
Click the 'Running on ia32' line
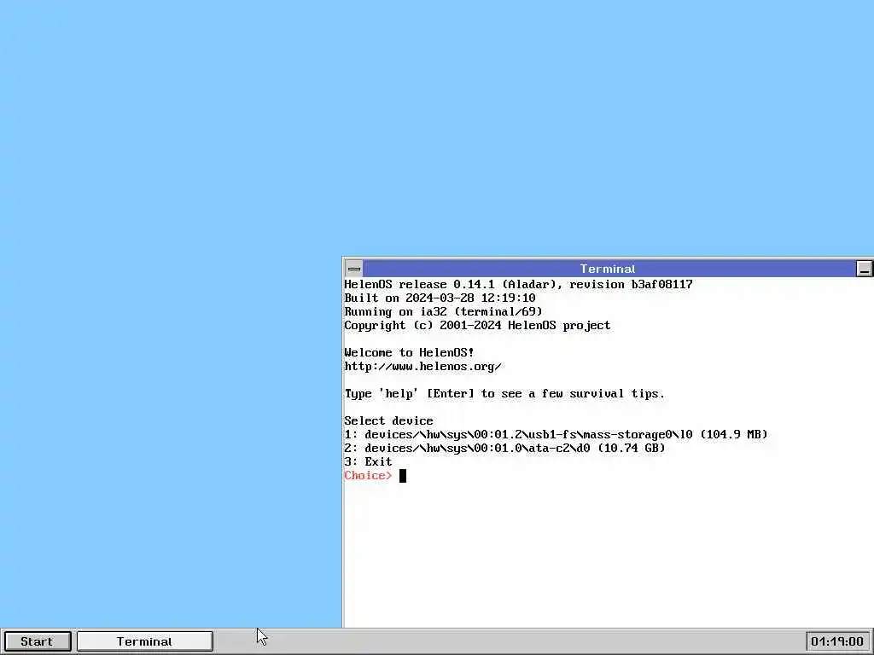pyautogui.click(x=443, y=311)
